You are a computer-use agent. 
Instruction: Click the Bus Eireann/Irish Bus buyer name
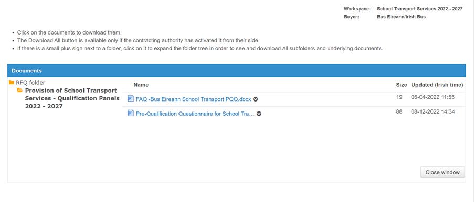[x=401, y=17]
